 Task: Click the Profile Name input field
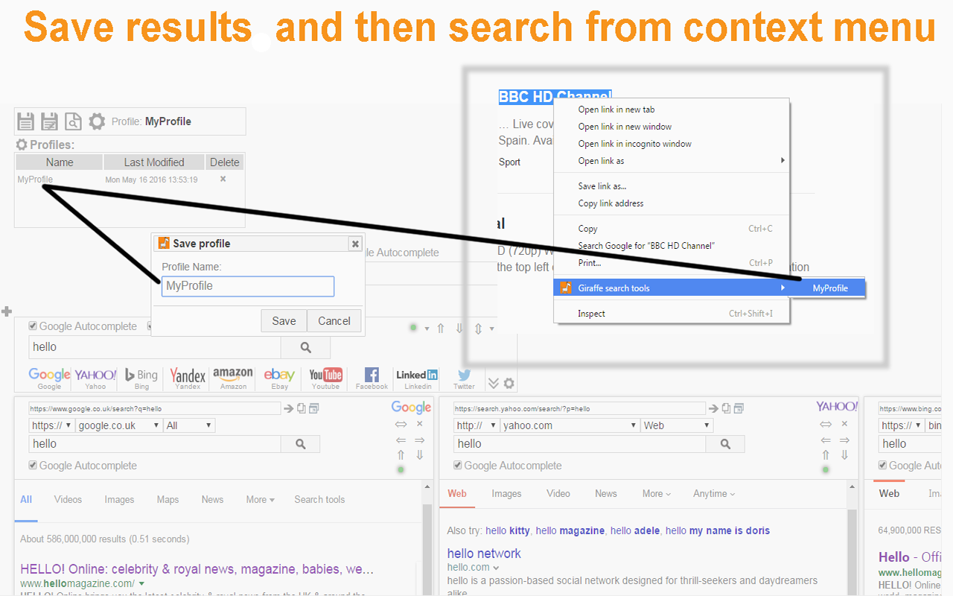pos(248,286)
